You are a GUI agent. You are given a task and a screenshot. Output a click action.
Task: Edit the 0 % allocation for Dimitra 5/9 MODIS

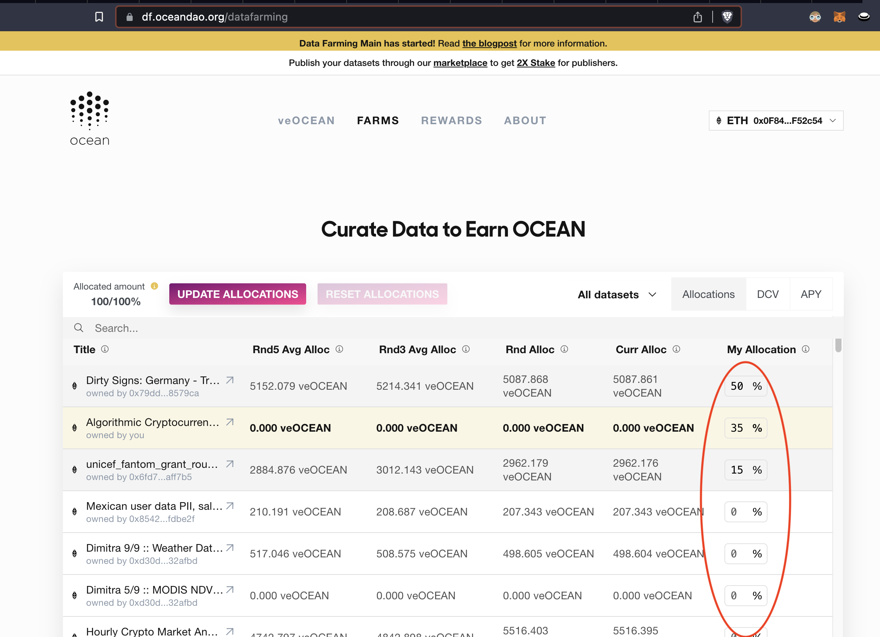pos(746,595)
